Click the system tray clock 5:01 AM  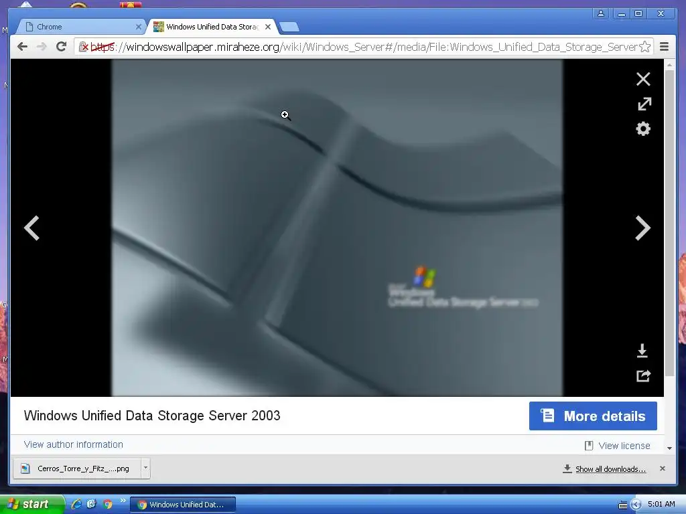(661, 504)
